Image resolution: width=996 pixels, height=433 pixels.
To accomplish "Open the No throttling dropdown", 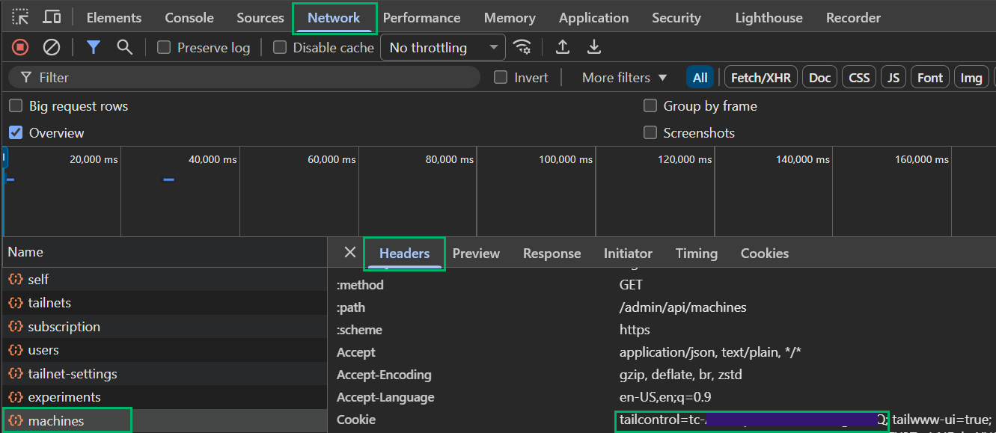I will coord(443,47).
